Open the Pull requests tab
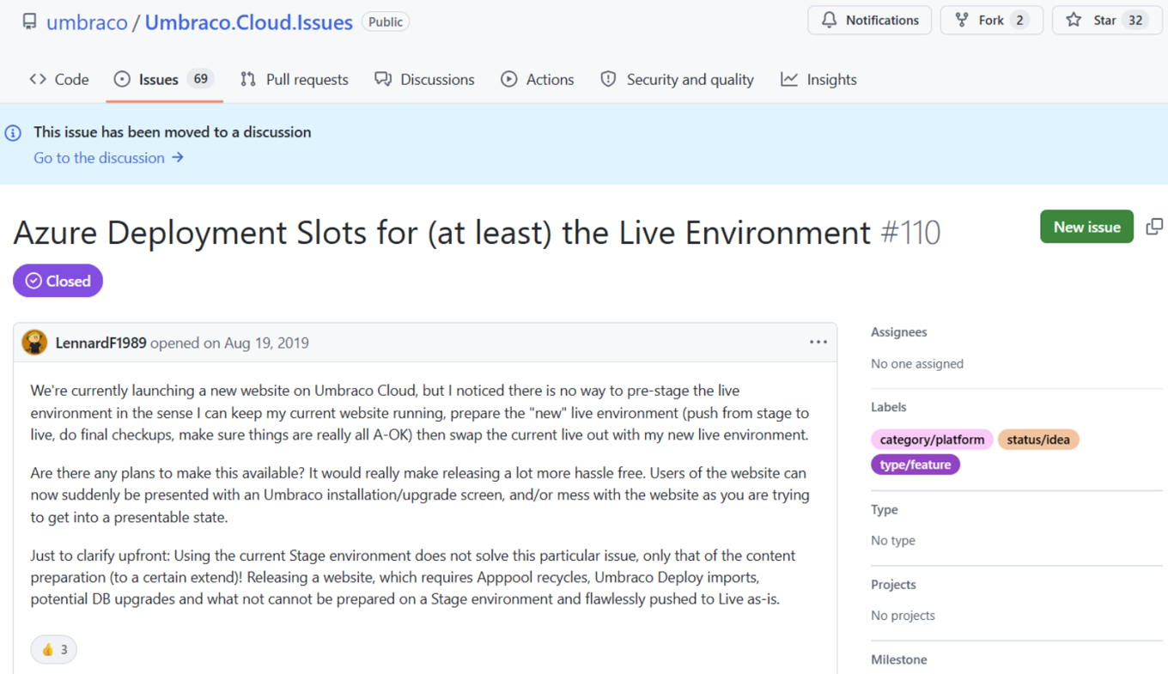Viewport: 1168px width, 674px height. (295, 79)
